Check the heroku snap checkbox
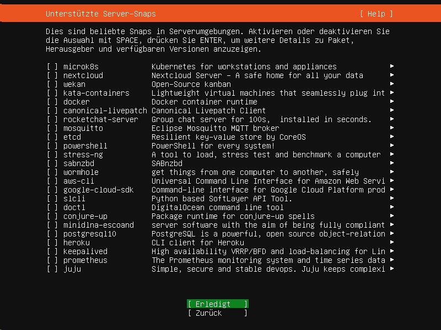441x330 pixels. click(52, 243)
